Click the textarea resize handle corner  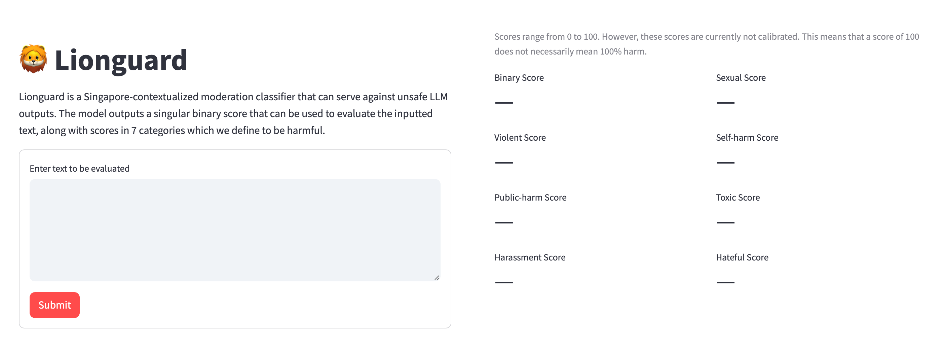click(x=437, y=278)
